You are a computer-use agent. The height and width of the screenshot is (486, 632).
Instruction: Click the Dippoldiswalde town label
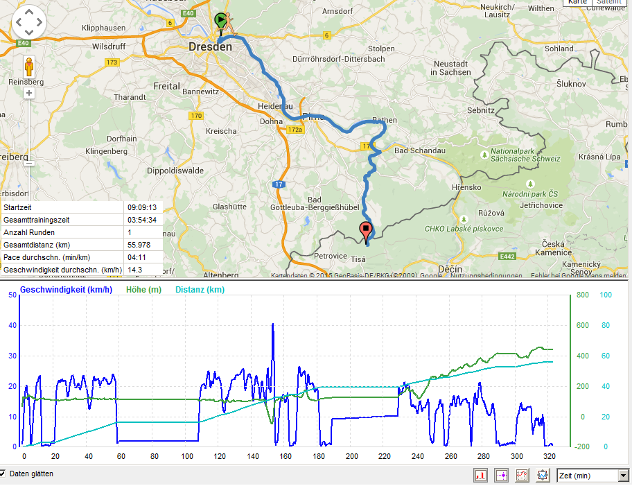[x=175, y=171]
